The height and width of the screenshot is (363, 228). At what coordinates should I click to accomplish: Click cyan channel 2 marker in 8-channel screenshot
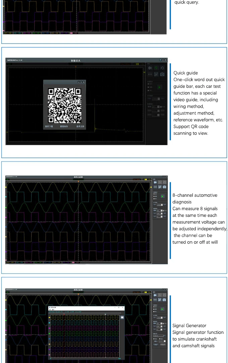[x=6, y=197]
